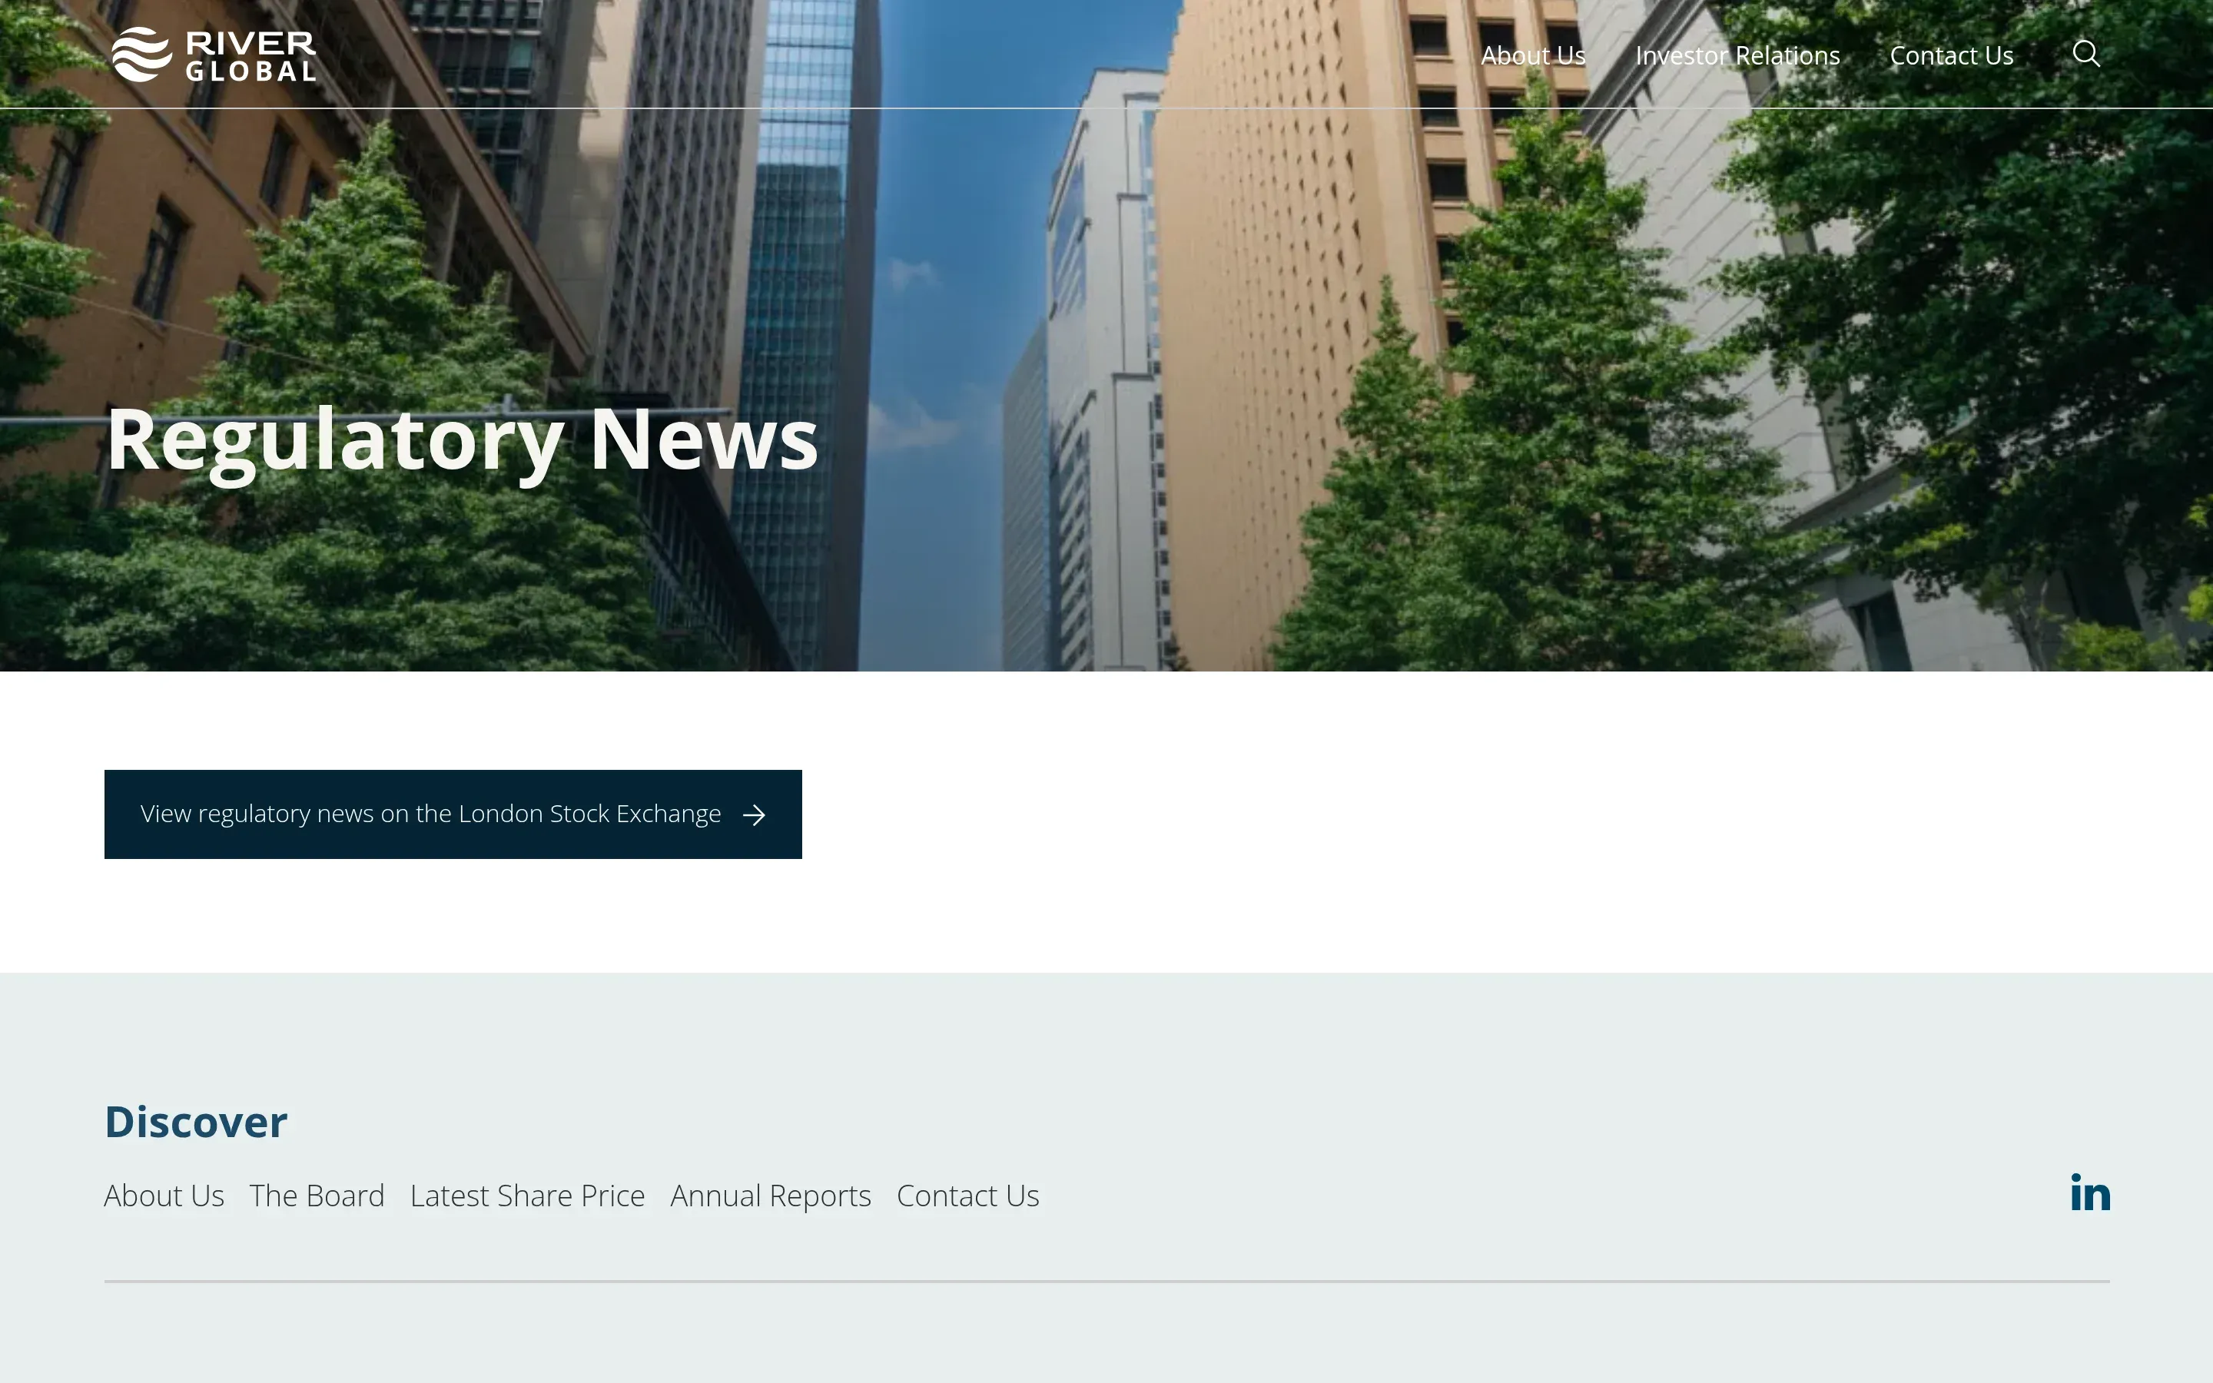This screenshot has width=2213, height=1383.
Task: Follow the About Us footer link
Action: 164,1196
